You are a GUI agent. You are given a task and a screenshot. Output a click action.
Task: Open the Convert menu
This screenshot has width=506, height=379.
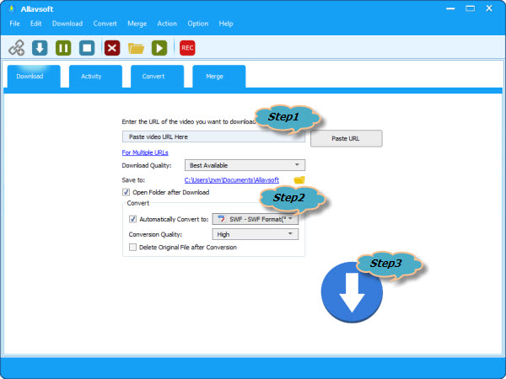click(x=105, y=24)
